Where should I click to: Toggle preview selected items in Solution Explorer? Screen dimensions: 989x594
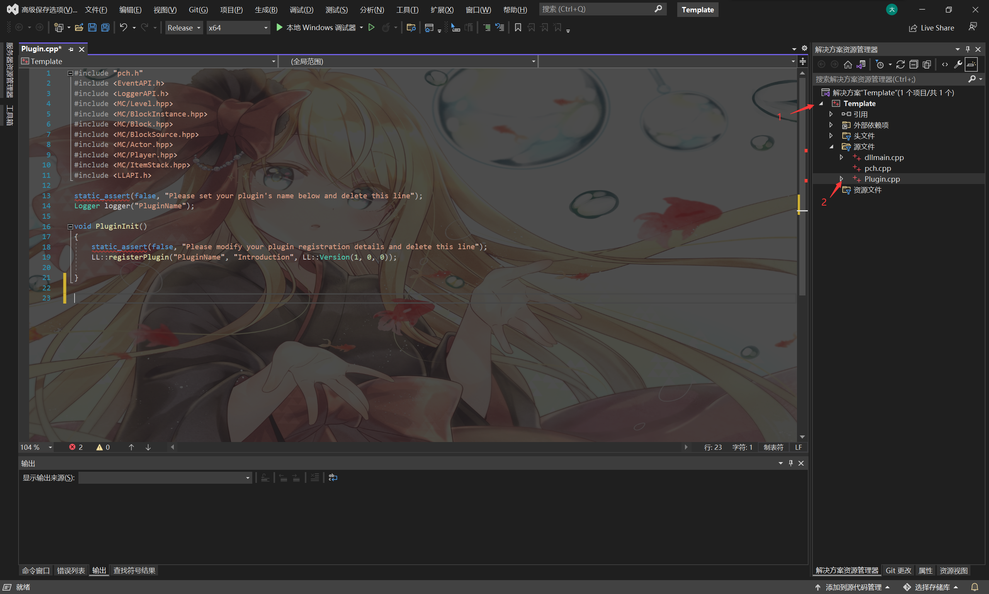point(971,64)
